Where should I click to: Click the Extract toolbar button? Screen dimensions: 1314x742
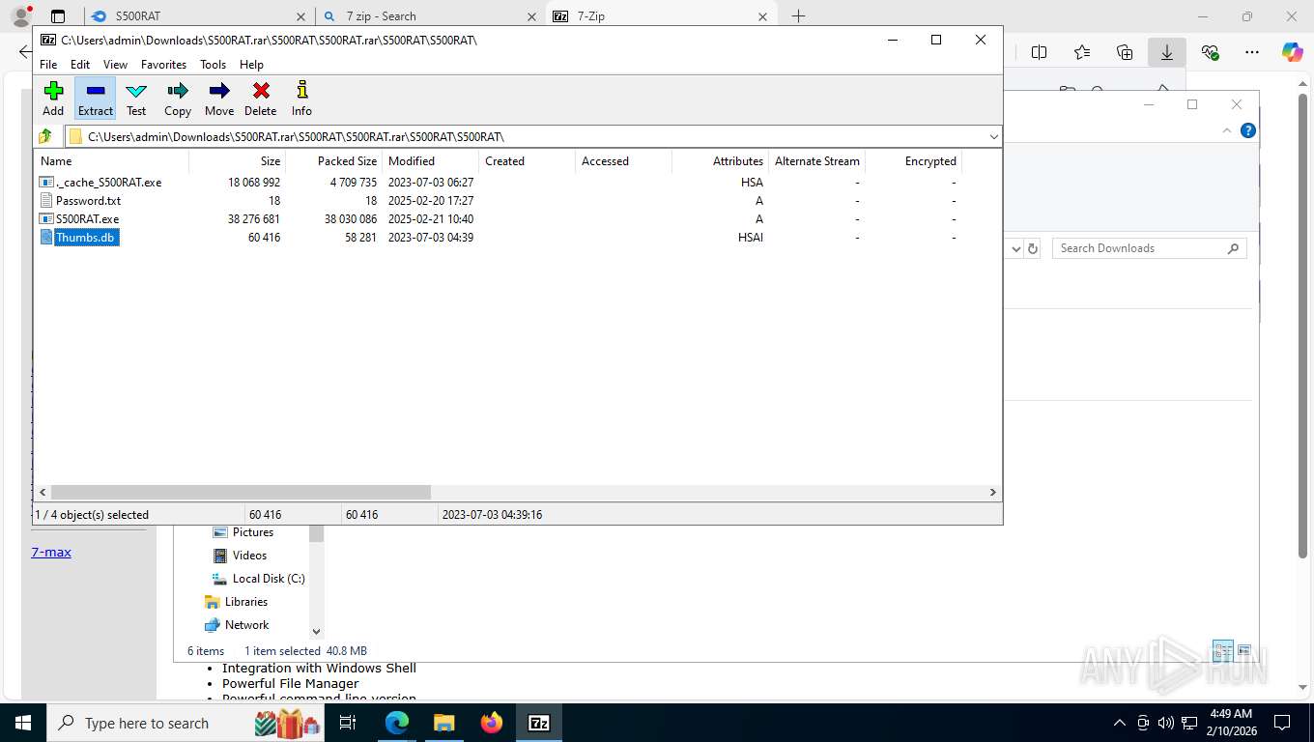96,99
